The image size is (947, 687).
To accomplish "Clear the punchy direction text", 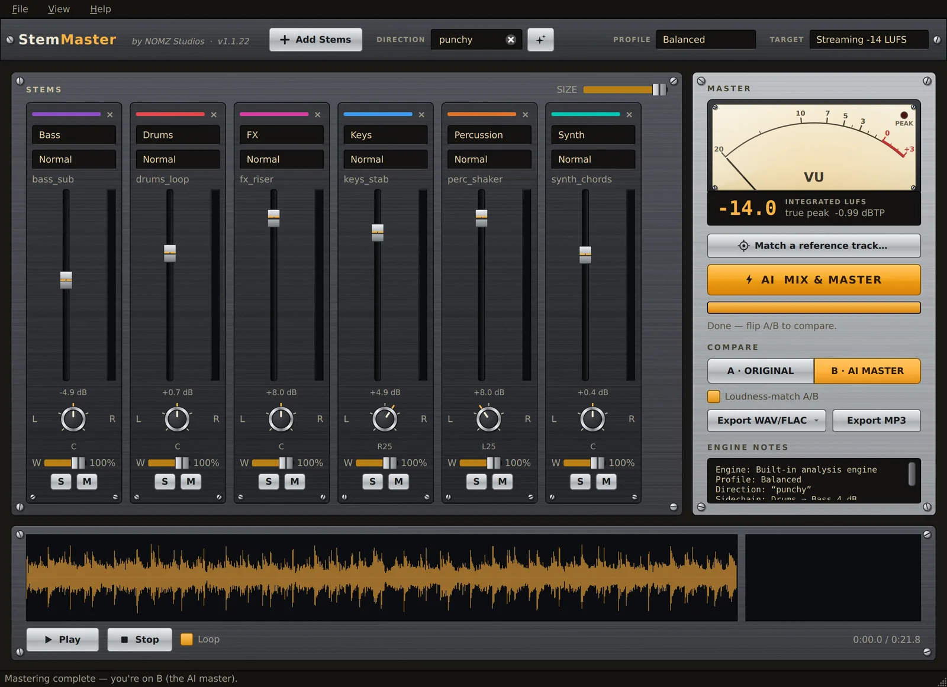I will (511, 40).
